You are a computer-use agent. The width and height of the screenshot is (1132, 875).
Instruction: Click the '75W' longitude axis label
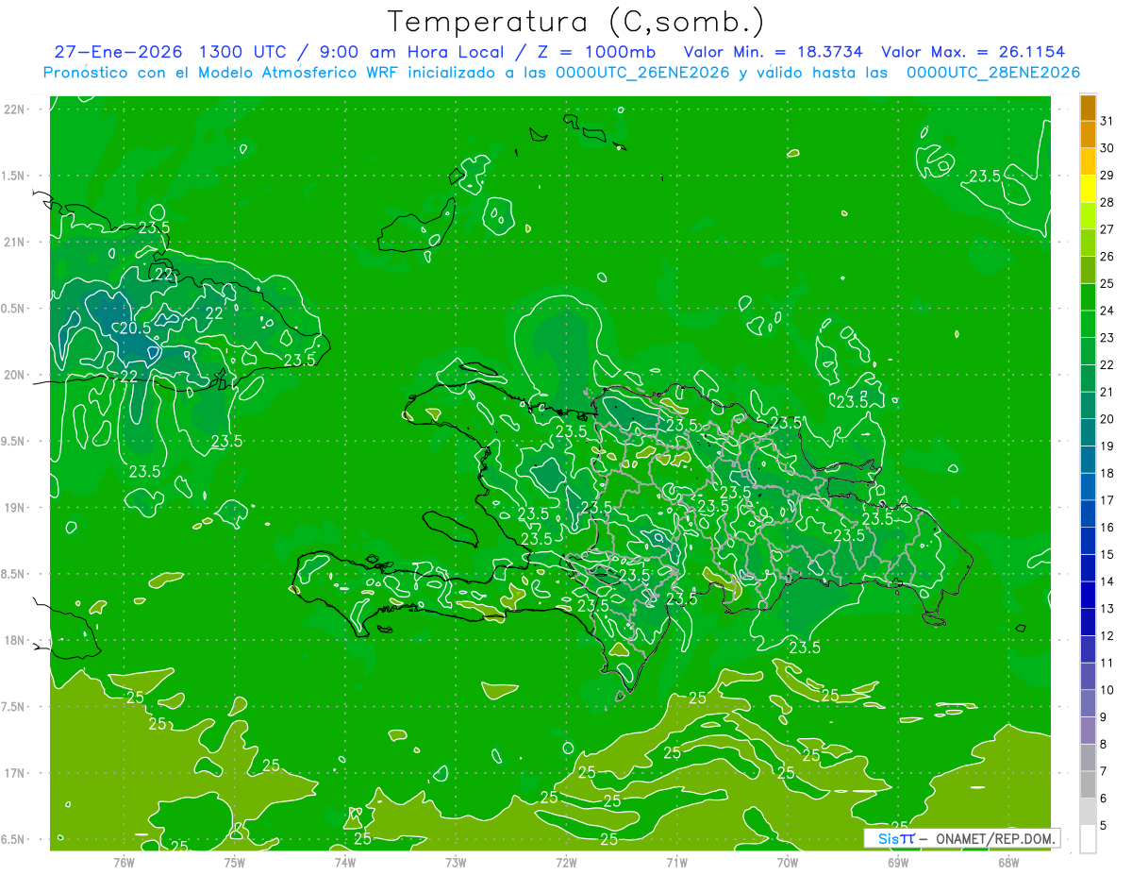click(x=235, y=862)
